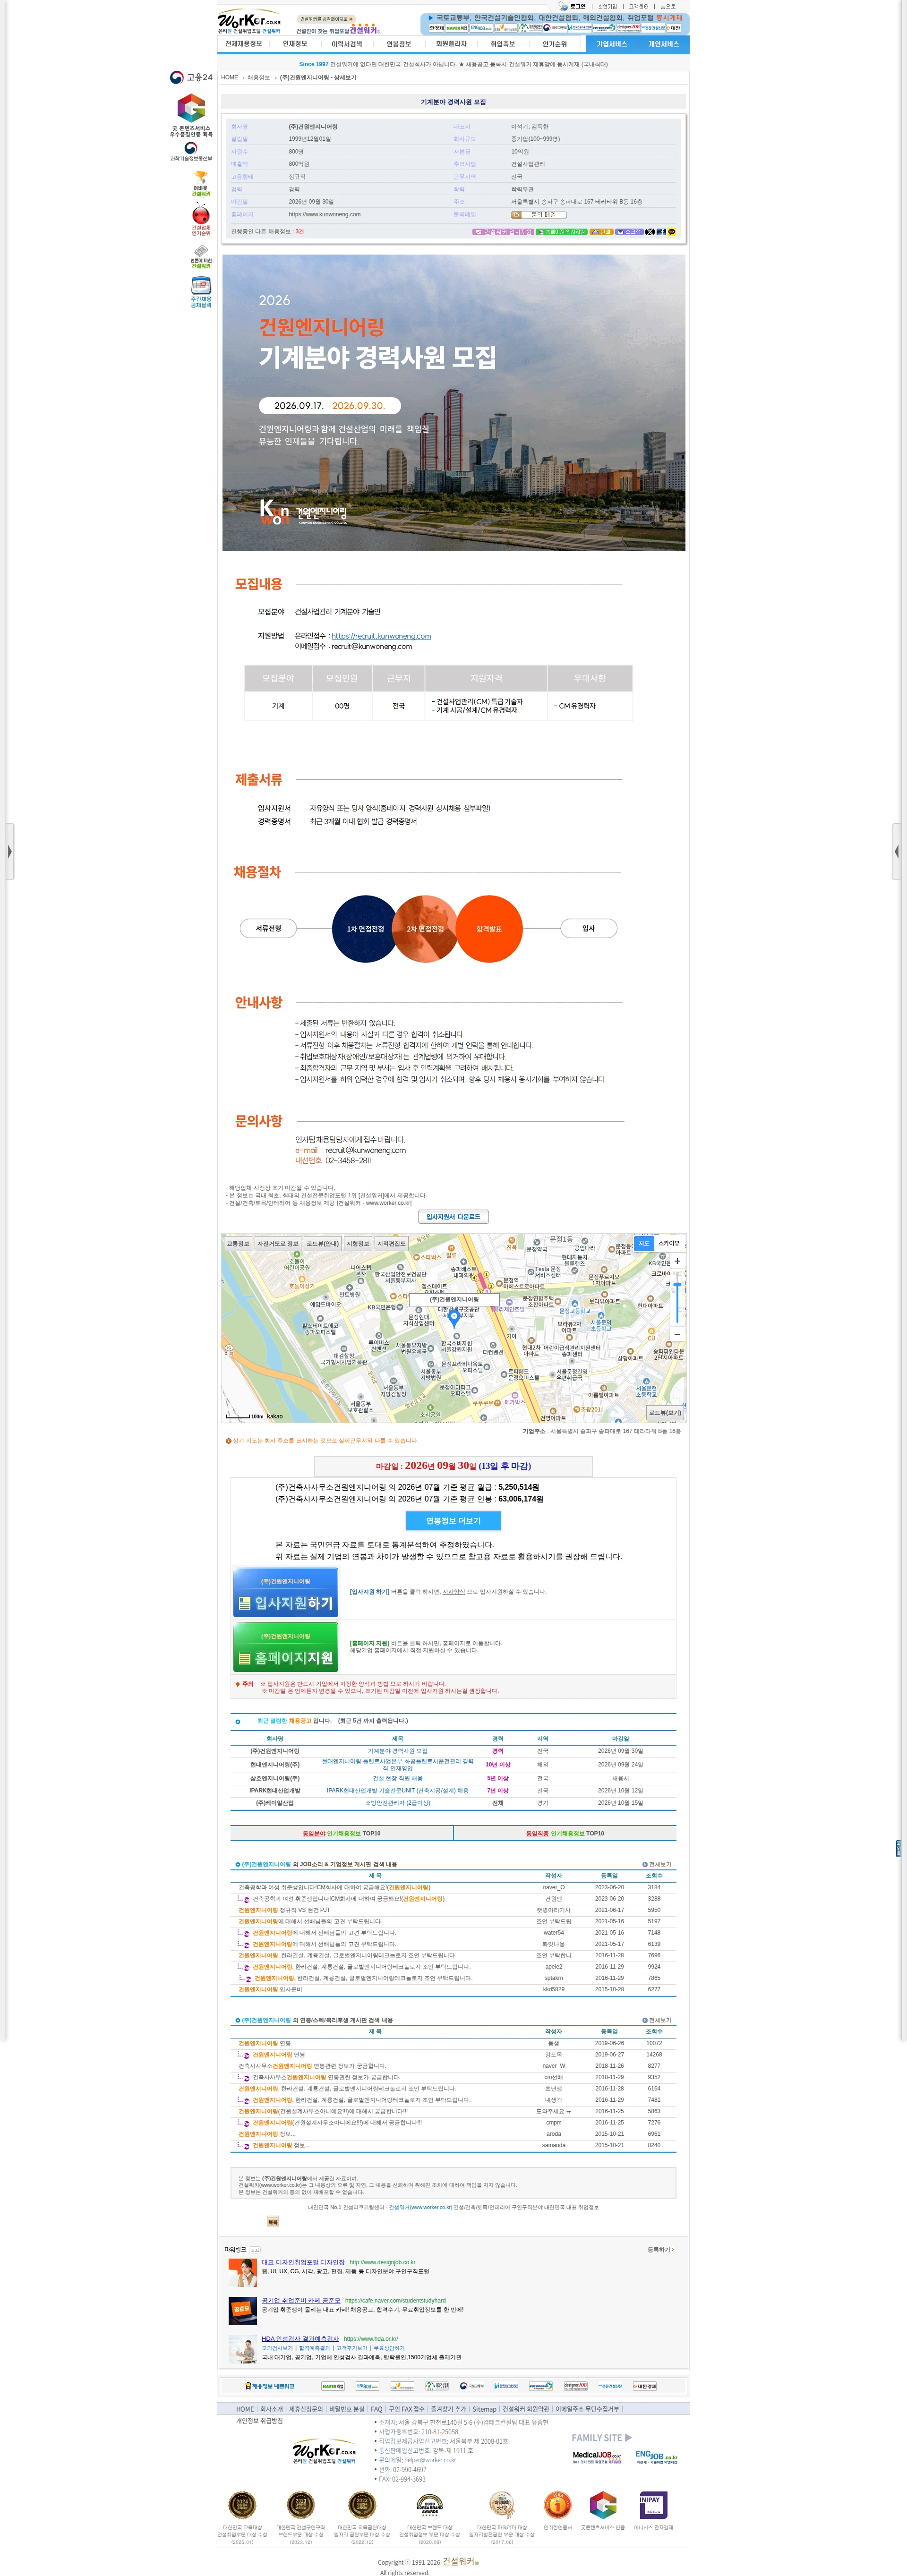Open the 건설업체 인기순위 ladybug icon
Viewport: 907px width, 2576px height.
tap(201, 219)
